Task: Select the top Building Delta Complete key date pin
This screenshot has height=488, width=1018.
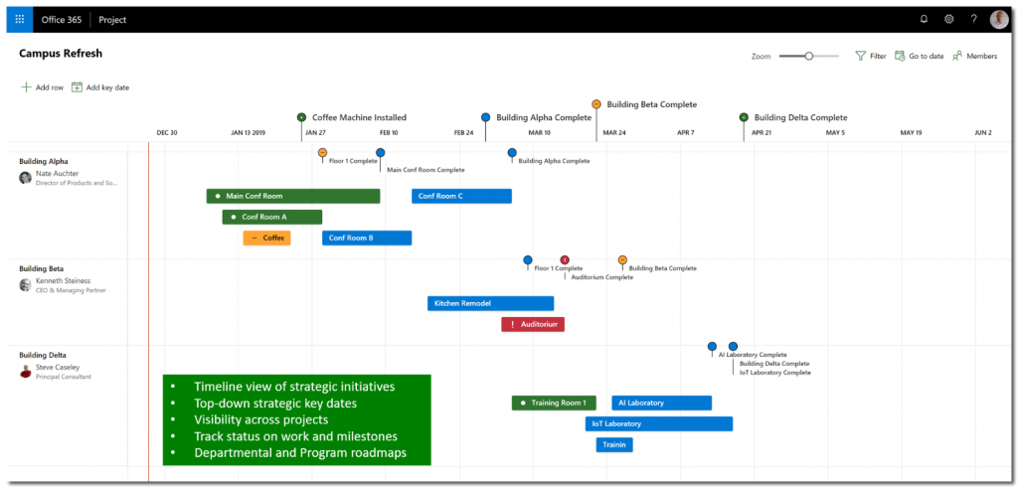Action: tap(744, 117)
